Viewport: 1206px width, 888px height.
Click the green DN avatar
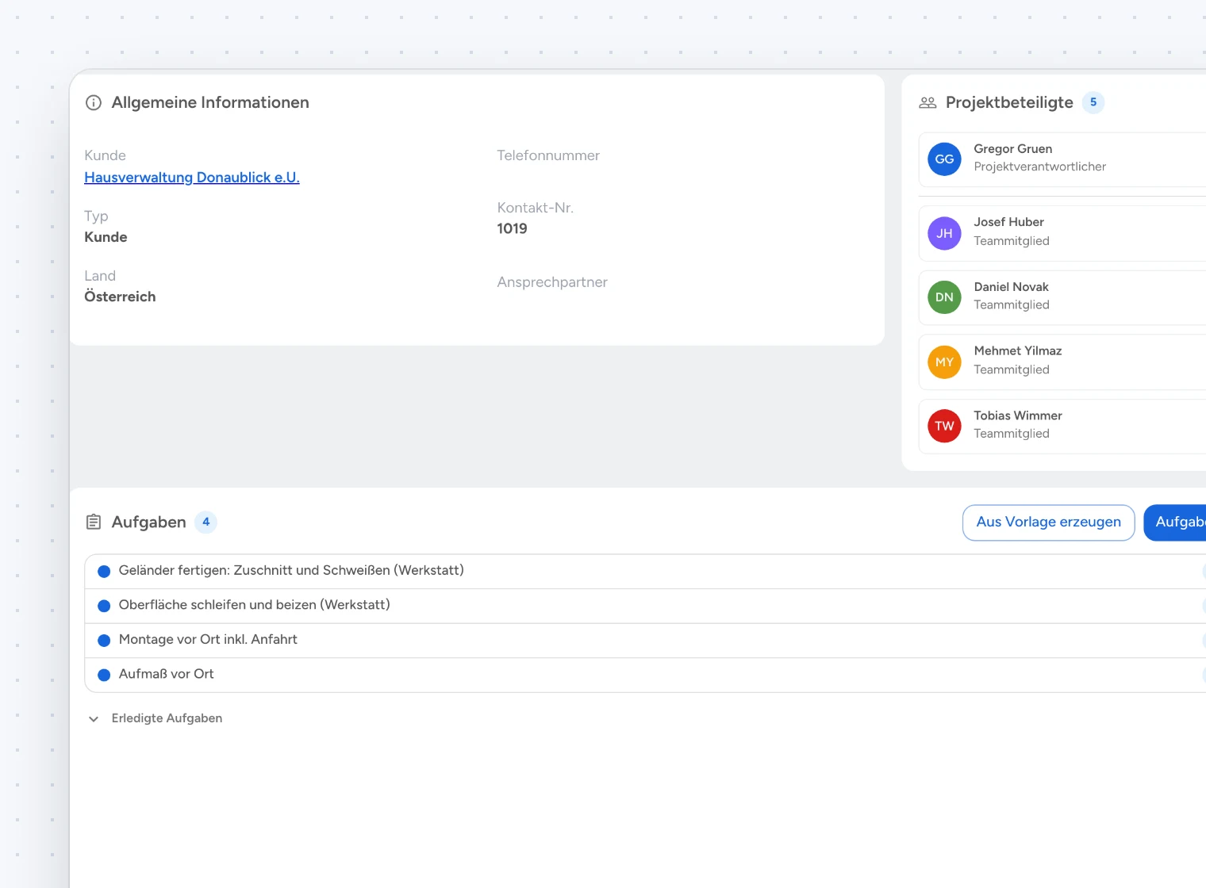point(944,297)
